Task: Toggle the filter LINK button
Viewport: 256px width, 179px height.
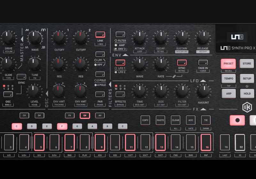Action: coord(100,35)
